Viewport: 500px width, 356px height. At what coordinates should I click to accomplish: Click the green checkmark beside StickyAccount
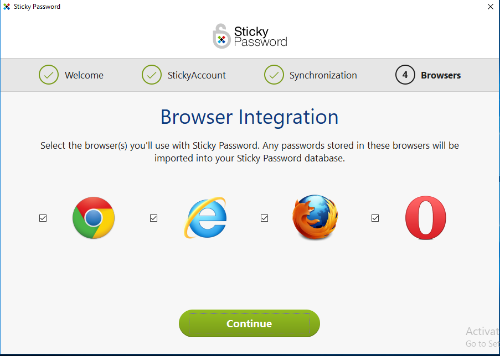152,75
